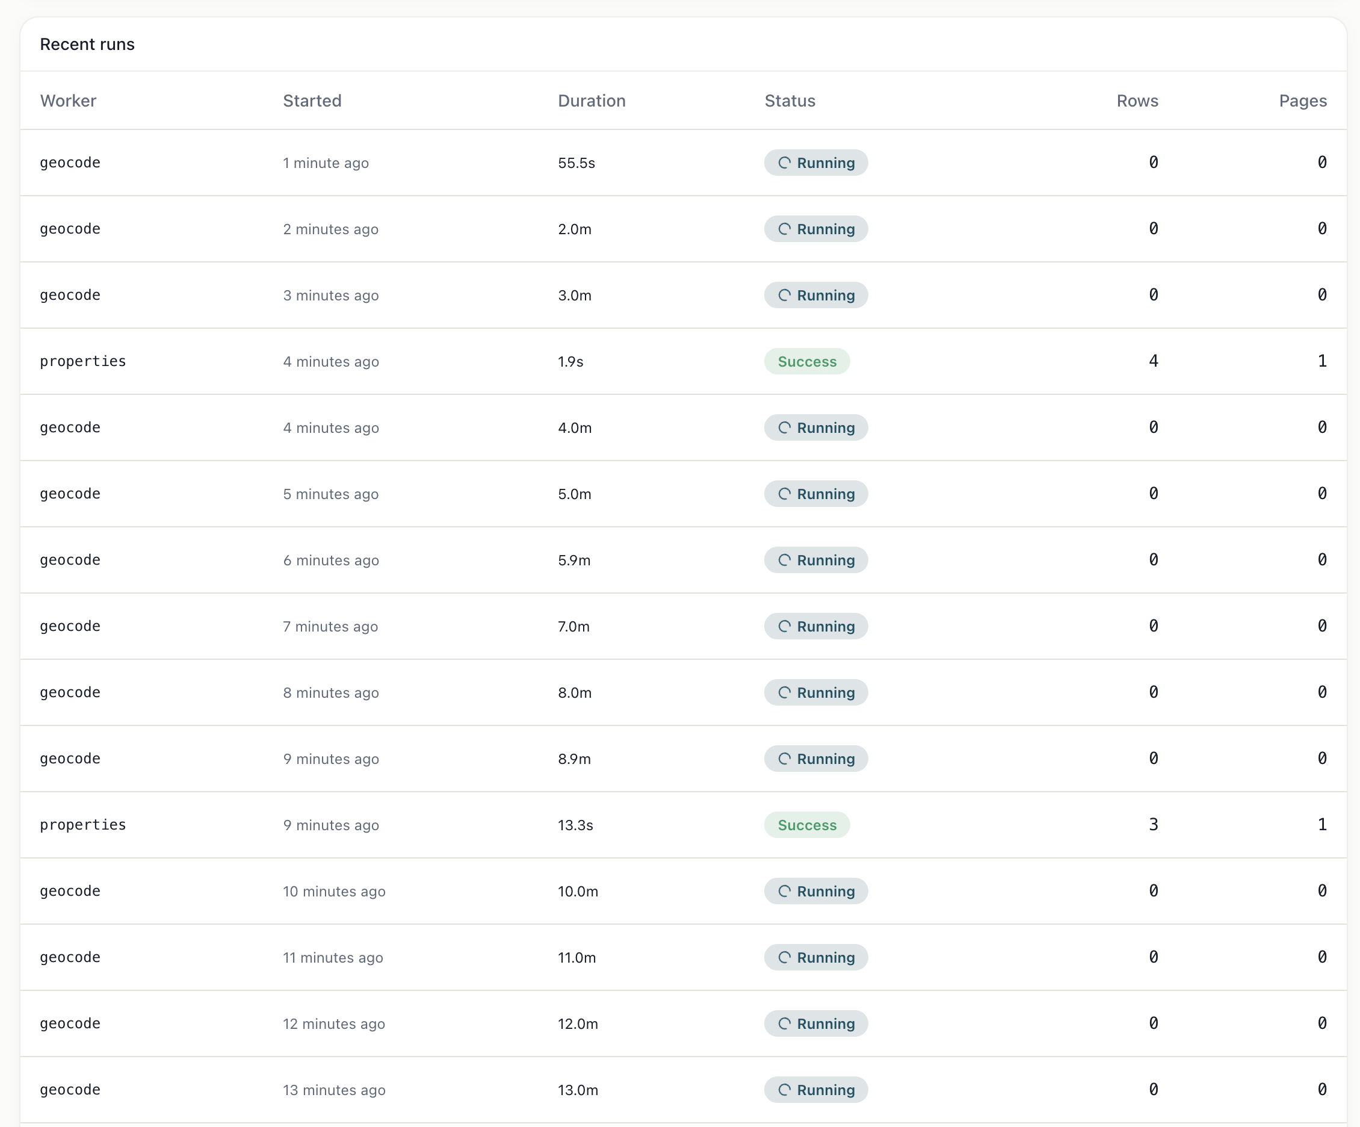The width and height of the screenshot is (1360, 1127).
Task: Click the 13.0m duration value
Action: point(578,1090)
